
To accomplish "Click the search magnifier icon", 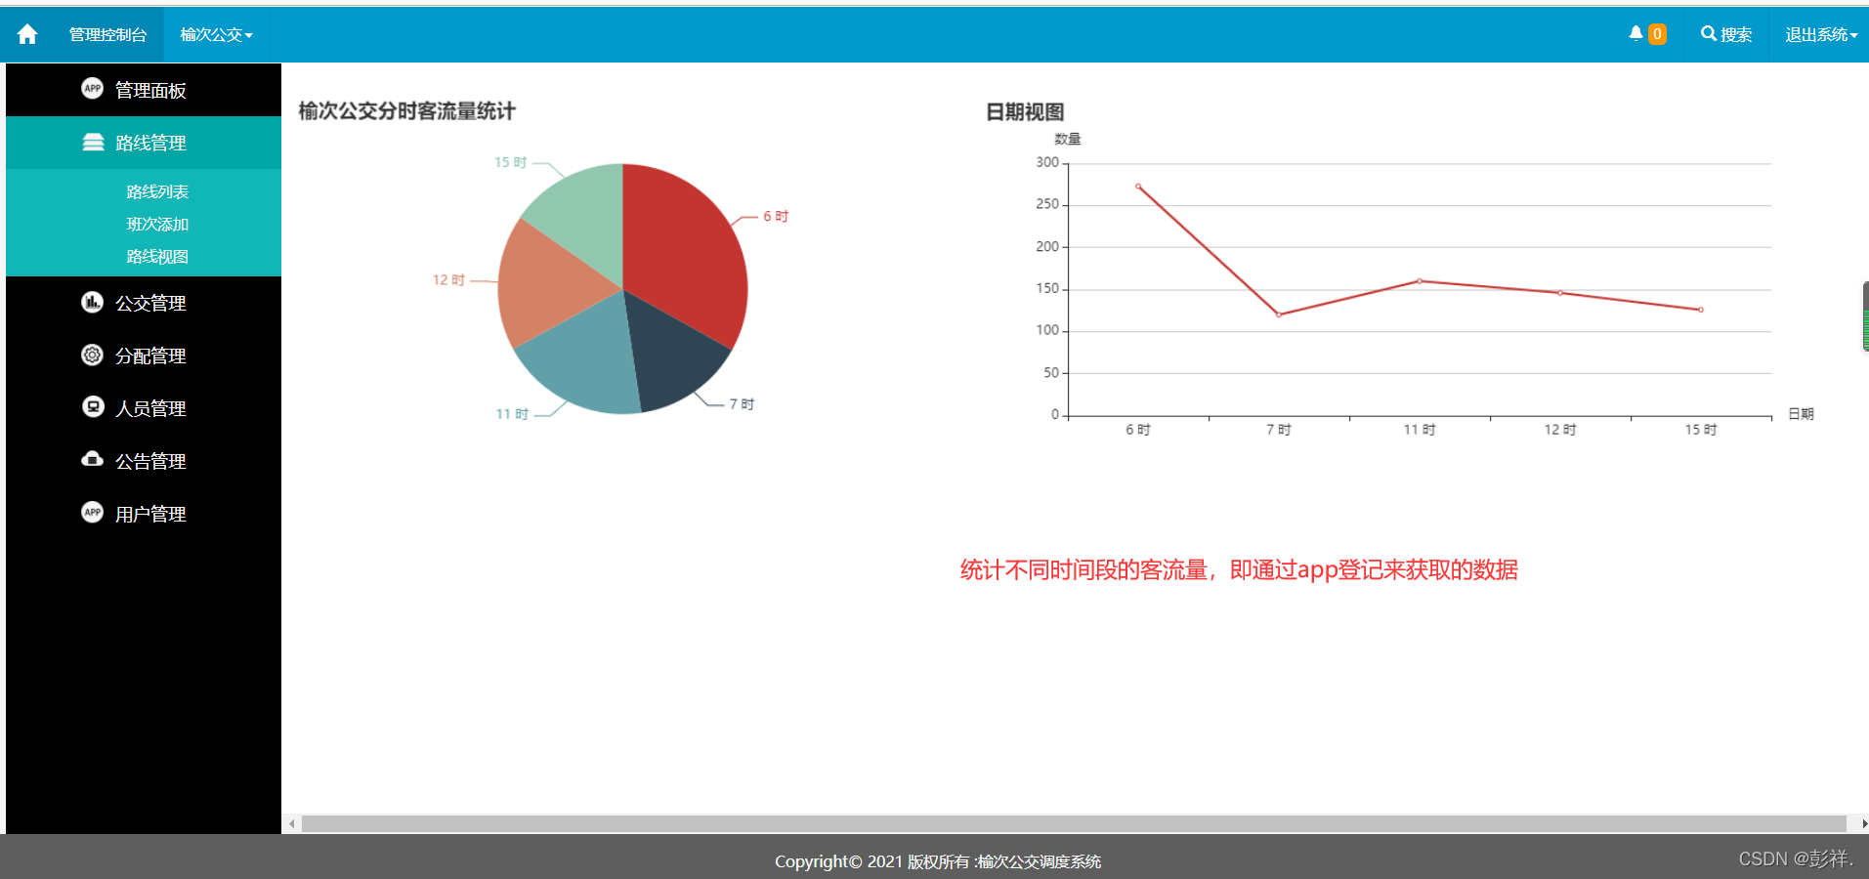I will pyautogui.click(x=1709, y=33).
